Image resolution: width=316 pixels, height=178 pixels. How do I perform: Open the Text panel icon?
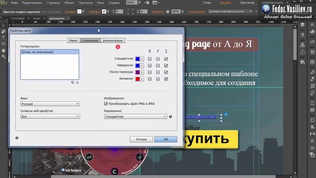coord(312,25)
